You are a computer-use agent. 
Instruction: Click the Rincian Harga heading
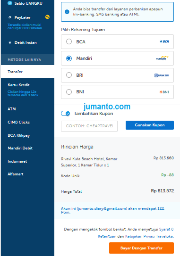tap(77, 147)
